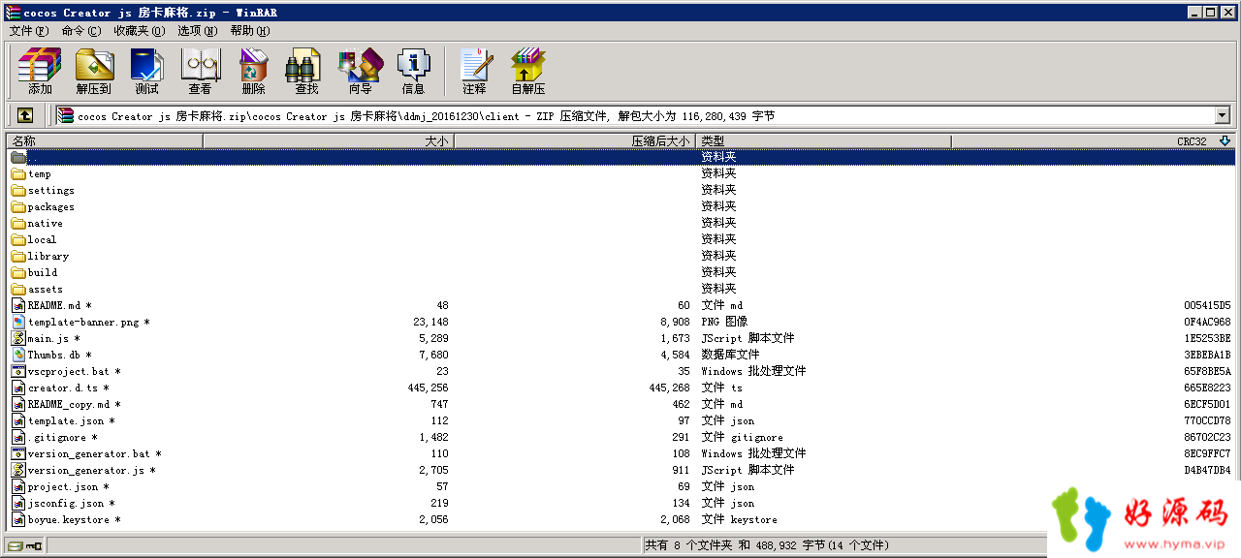Click the 测试 (Test) toolbar icon
This screenshot has height=558, width=1241.
pyautogui.click(x=147, y=72)
